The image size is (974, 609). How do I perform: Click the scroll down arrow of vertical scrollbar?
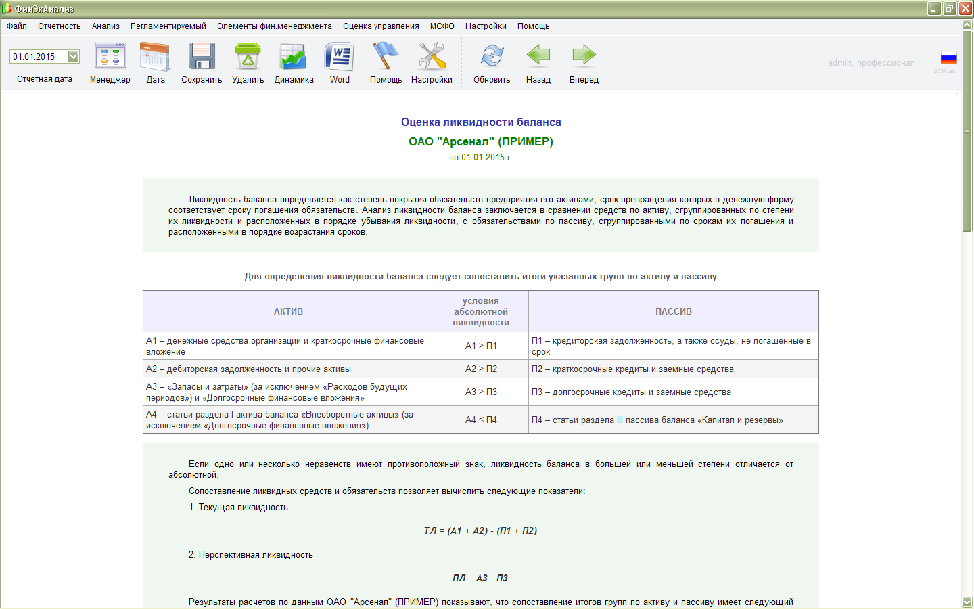click(x=967, y=602)
